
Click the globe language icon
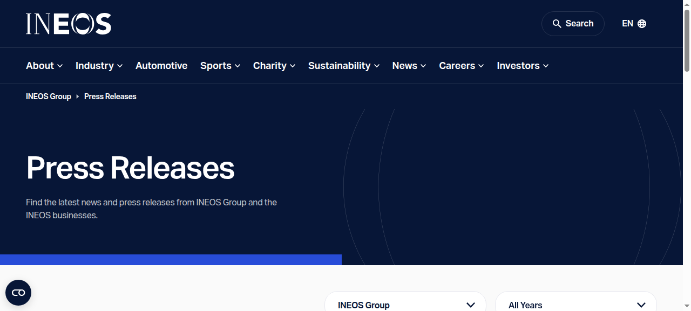(x=642, y=24)
